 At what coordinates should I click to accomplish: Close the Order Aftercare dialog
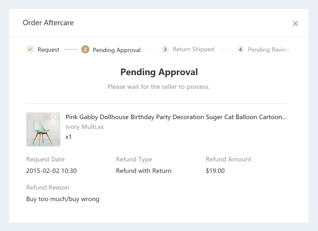pyautogui.click(x=295, y=23)
